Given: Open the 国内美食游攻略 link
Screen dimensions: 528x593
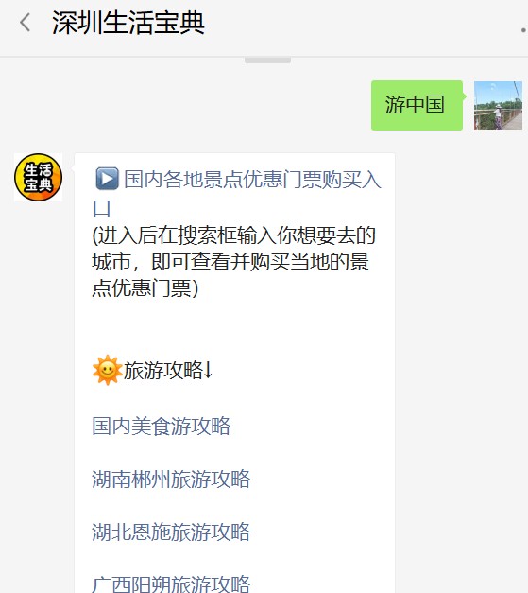Looking at the screenshot, I should (162, 427).
